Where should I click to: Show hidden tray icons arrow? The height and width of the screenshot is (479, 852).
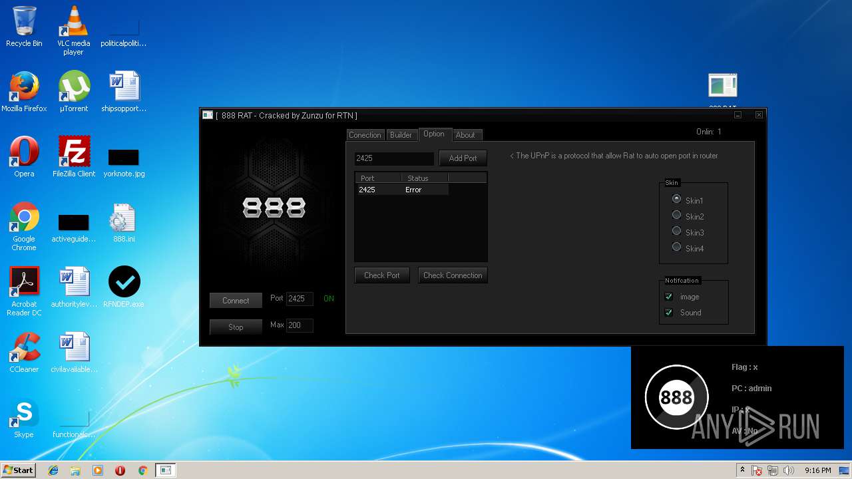click(742, 470)
